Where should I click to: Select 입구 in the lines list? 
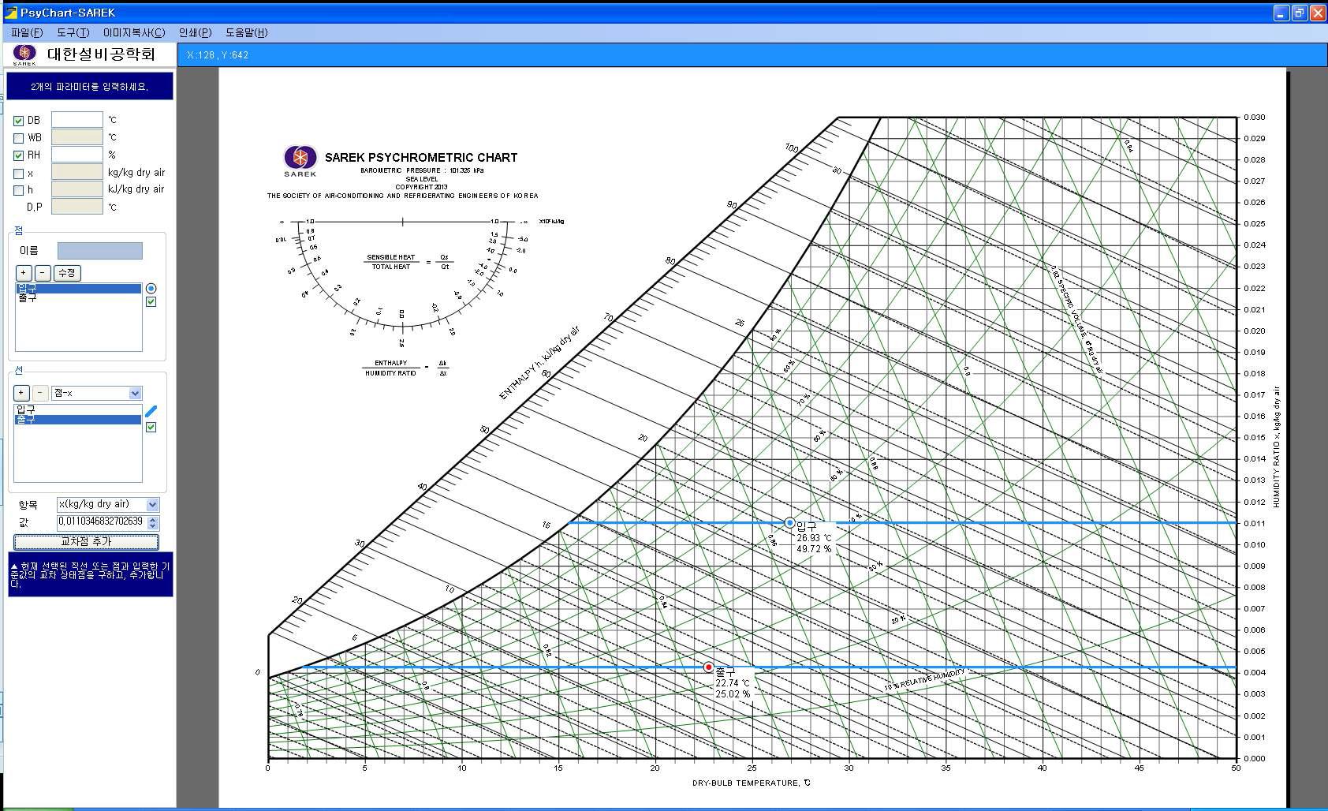tap(78, 409)
